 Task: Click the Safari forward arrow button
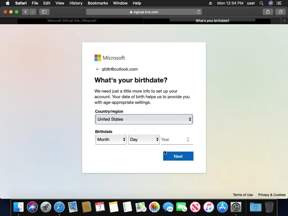click(x=33, y=12)
